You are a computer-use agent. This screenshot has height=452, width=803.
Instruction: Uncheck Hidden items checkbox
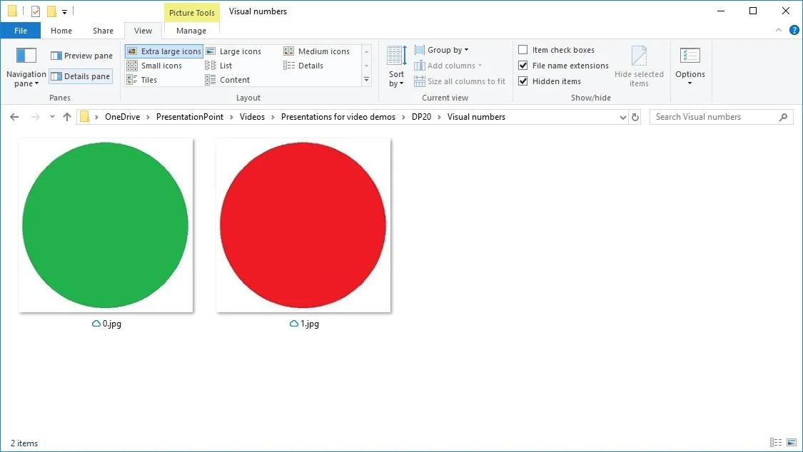523,81
